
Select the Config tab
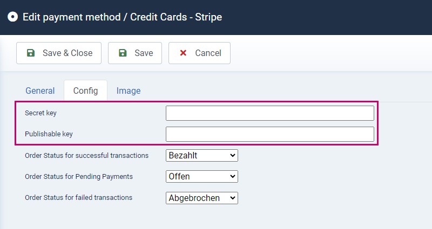click(85, 91)
